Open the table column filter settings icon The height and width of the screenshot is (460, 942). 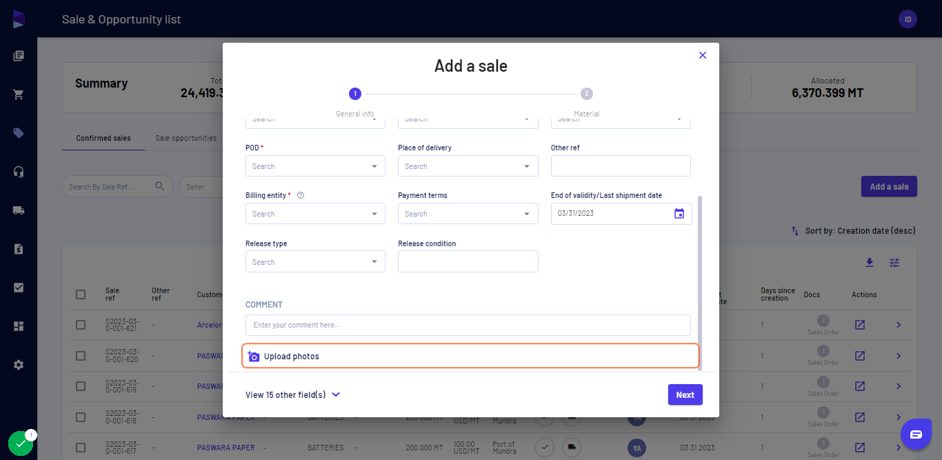click(894, 263)
